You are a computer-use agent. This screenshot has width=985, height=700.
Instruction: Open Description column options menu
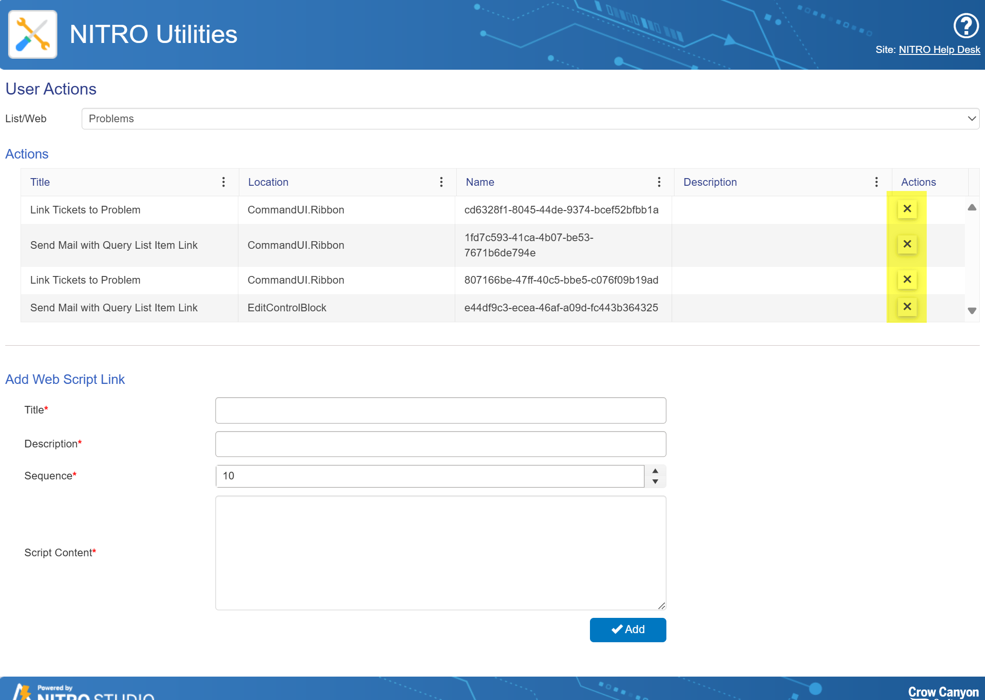(877, 182)
